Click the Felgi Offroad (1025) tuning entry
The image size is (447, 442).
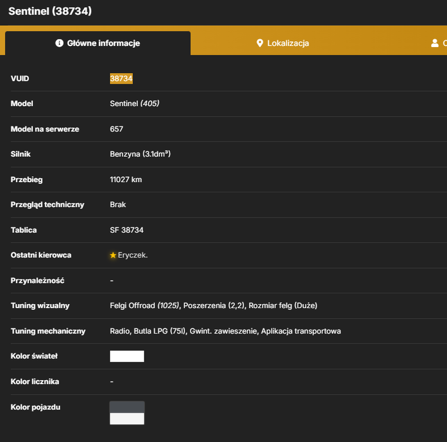[144, 305]
